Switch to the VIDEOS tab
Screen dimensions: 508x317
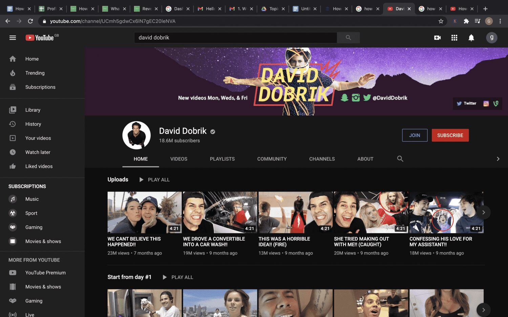[x=179, y=159]
